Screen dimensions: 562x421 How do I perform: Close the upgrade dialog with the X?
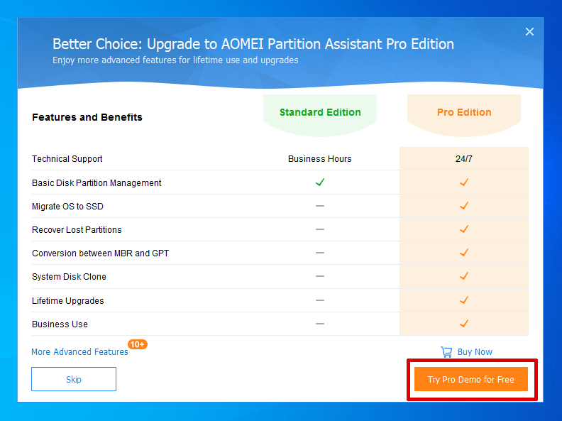pos(529,31)
